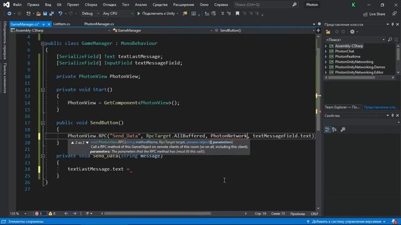Switch to the ListItem.cs tab
Image resolution: width=401 pixels, height=225 pixels.
(61, 24)
